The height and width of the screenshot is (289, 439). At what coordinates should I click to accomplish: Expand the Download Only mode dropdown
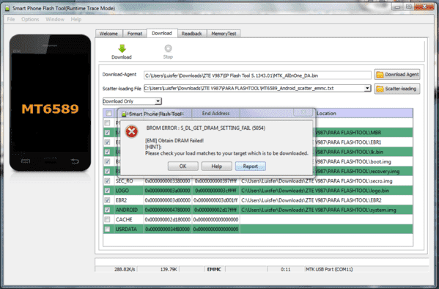(x=158, y=101)
